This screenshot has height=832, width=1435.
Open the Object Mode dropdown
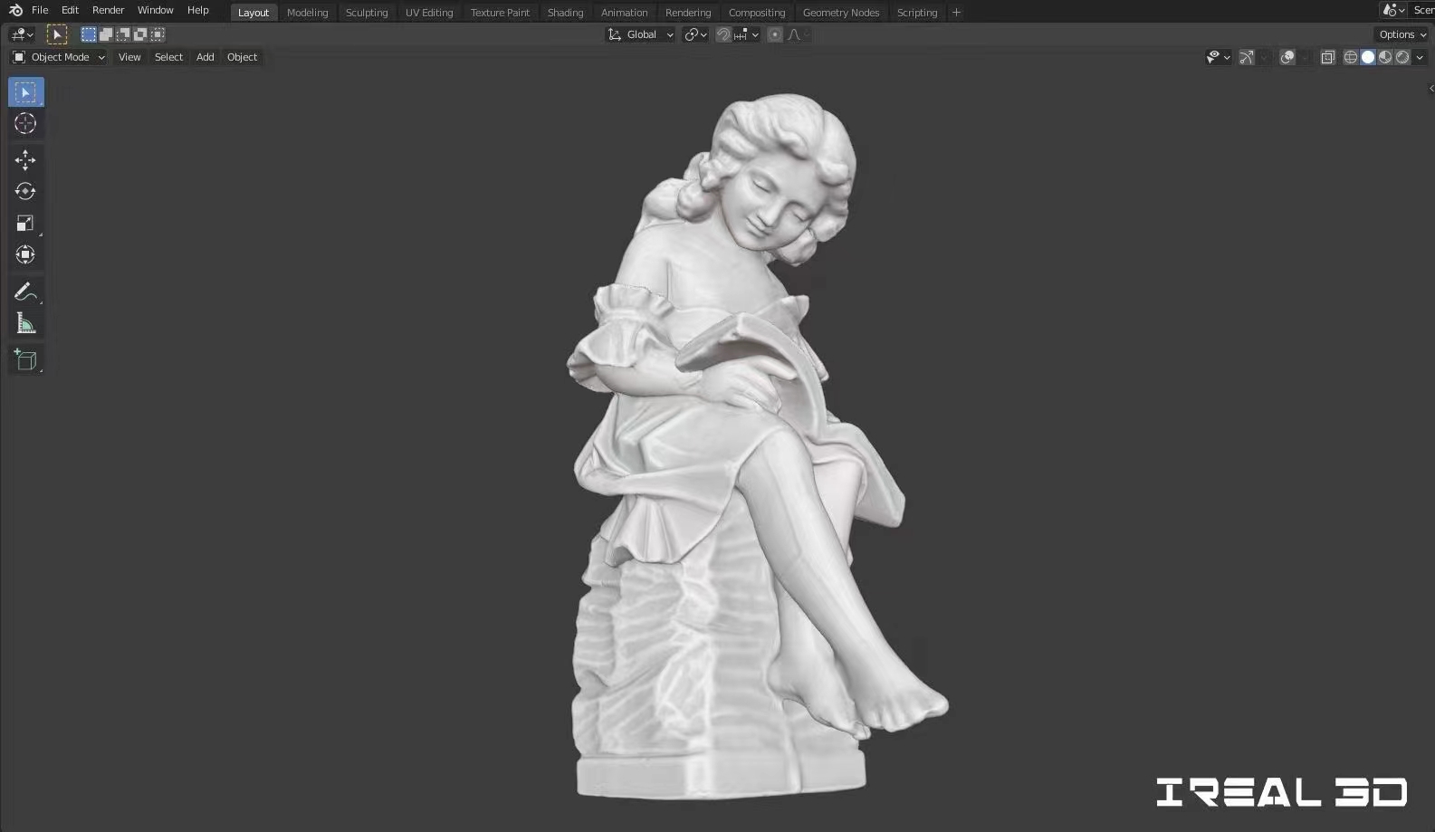[59, 57]
